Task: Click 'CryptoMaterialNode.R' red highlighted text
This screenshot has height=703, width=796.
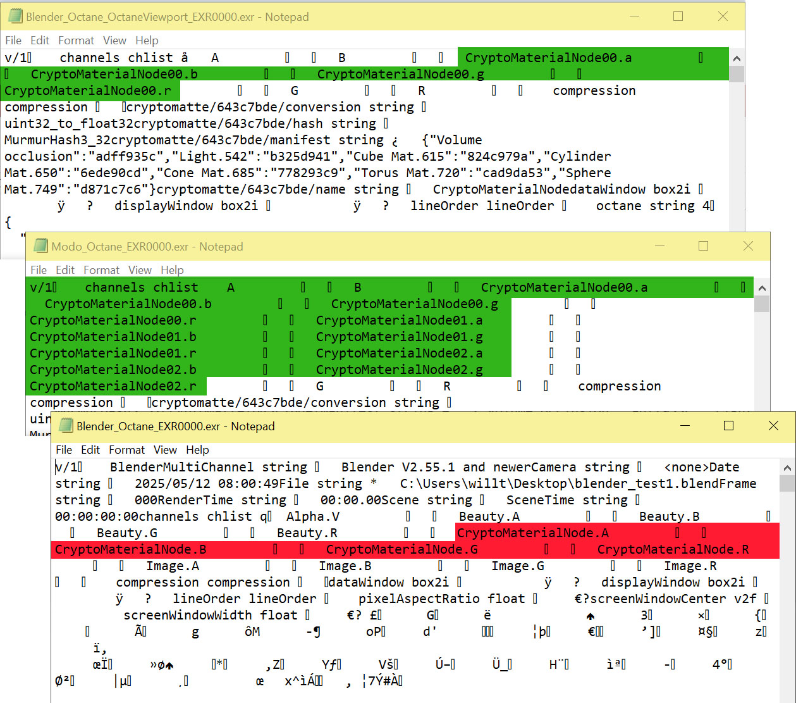Action: [x=673, y=549]
